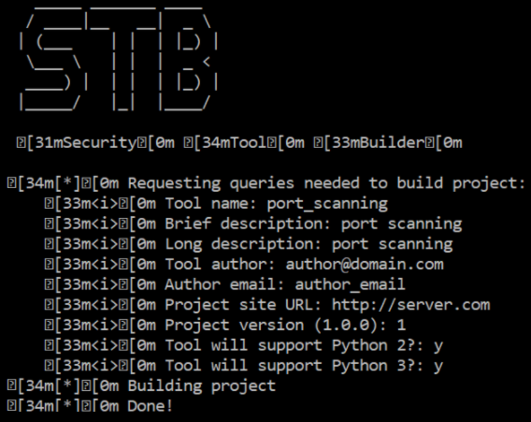Click the 'Requesting queries needed' status line
This screenshot has width=531, height=422.
[x=266, y=183]
